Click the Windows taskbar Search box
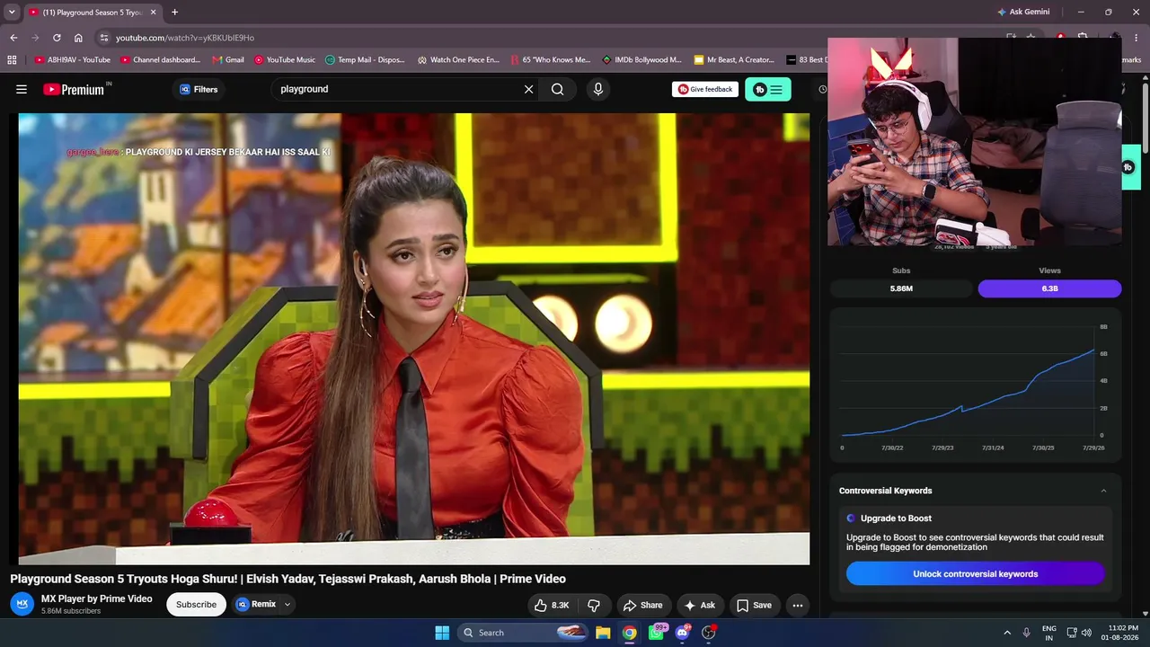This screenshot has height=647, width=1150. 524,633
